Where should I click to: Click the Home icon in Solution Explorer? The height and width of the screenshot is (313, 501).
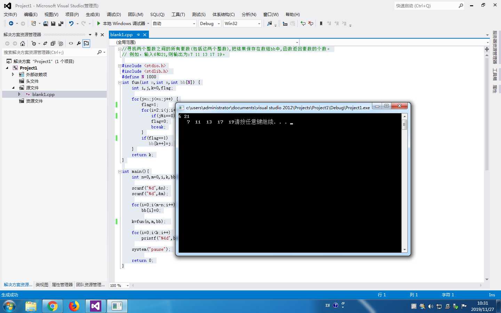(23, 43)
